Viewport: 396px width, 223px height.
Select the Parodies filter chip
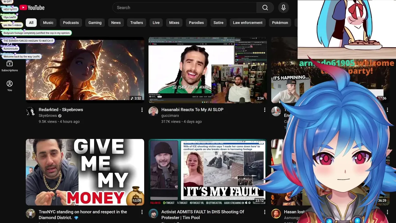196,23
